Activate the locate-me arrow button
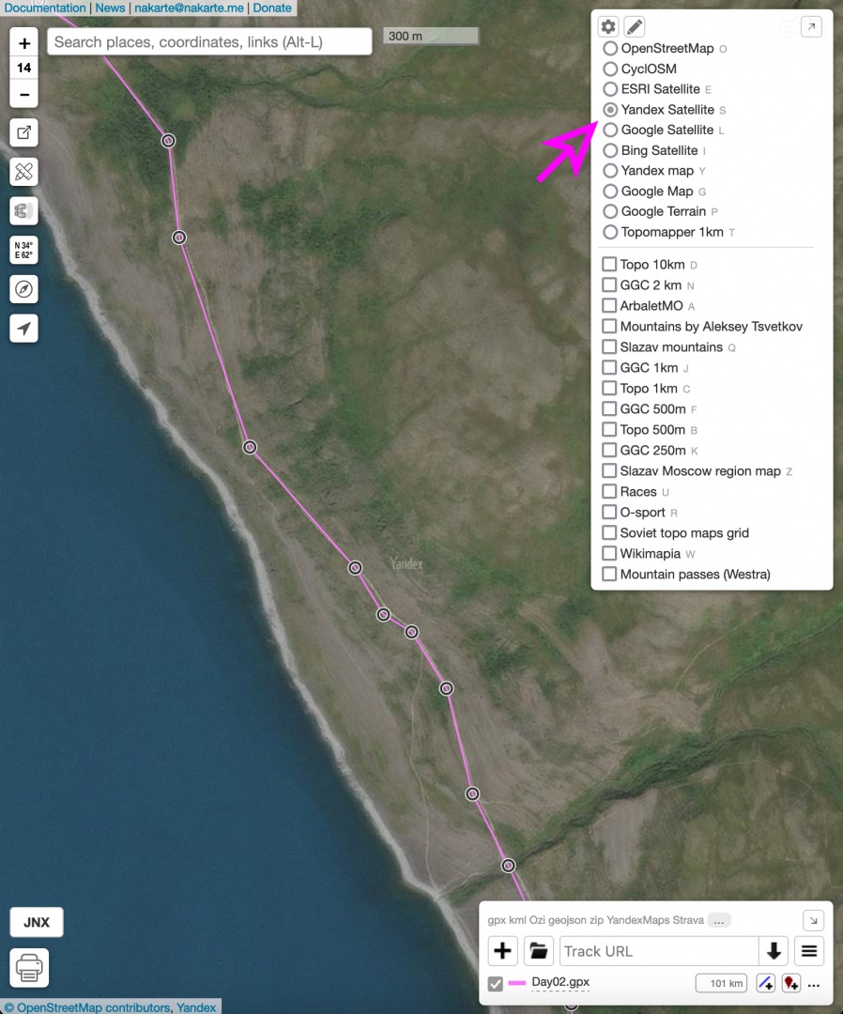 coord(24,328)
